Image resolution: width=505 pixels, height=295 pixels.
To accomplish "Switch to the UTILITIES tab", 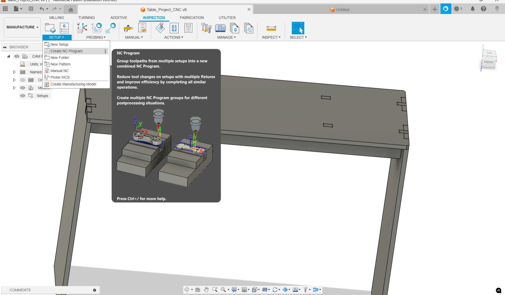I will pyautogui.click(x=227, y=18).
